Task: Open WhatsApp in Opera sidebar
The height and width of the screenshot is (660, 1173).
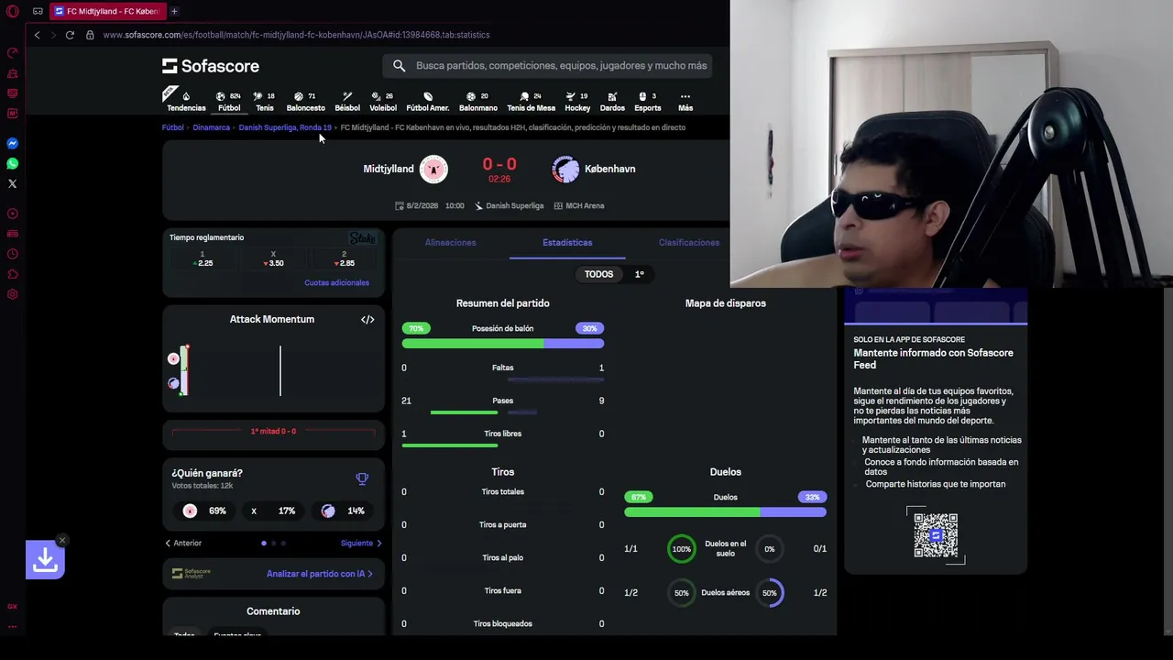Action: click(13, 163)
